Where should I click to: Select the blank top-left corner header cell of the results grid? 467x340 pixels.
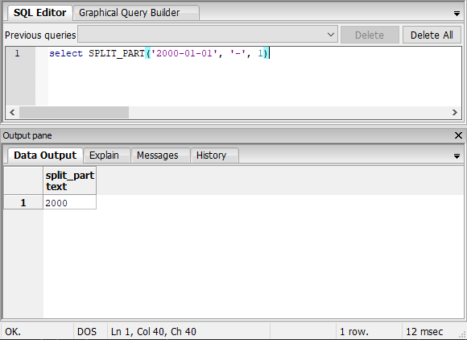click(23, 180)
